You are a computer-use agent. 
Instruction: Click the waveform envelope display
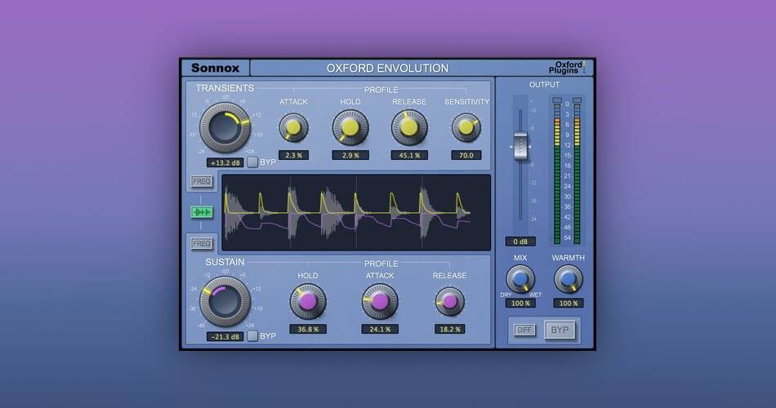[x=356, y=212]
